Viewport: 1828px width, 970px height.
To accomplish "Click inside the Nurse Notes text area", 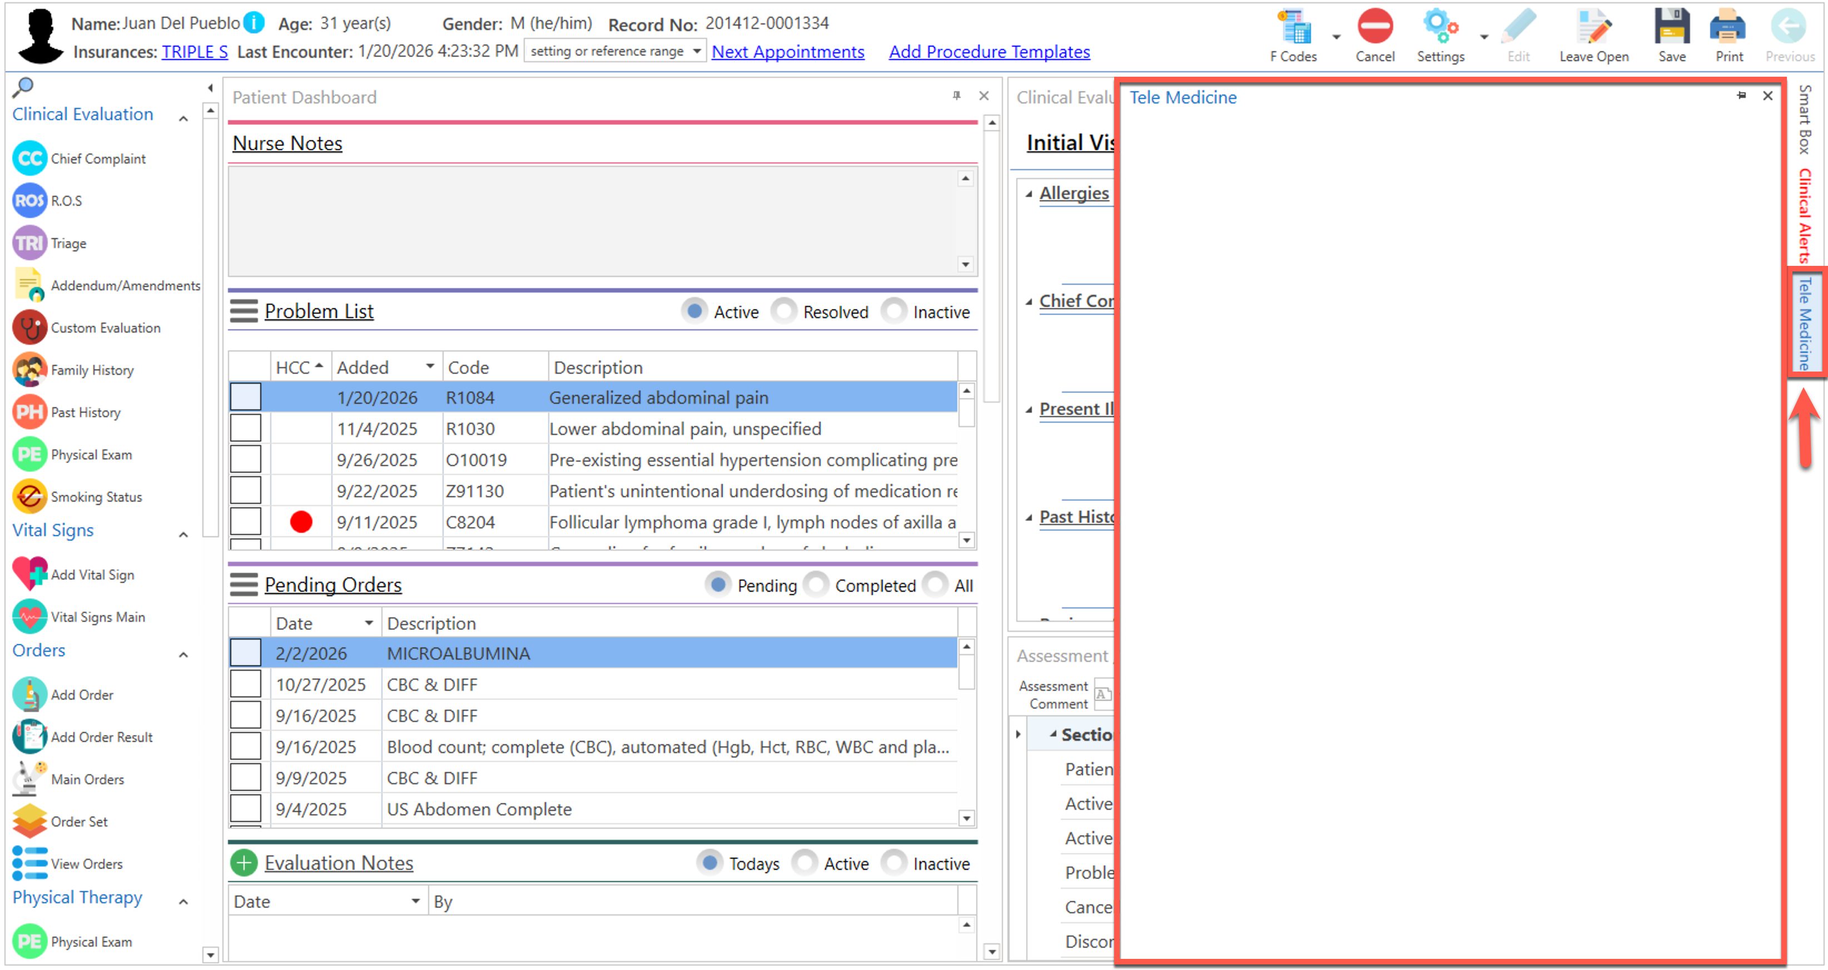I will [x=593, y=221].
